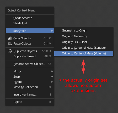Click the M shortcut beside Move to Collection

50,87
